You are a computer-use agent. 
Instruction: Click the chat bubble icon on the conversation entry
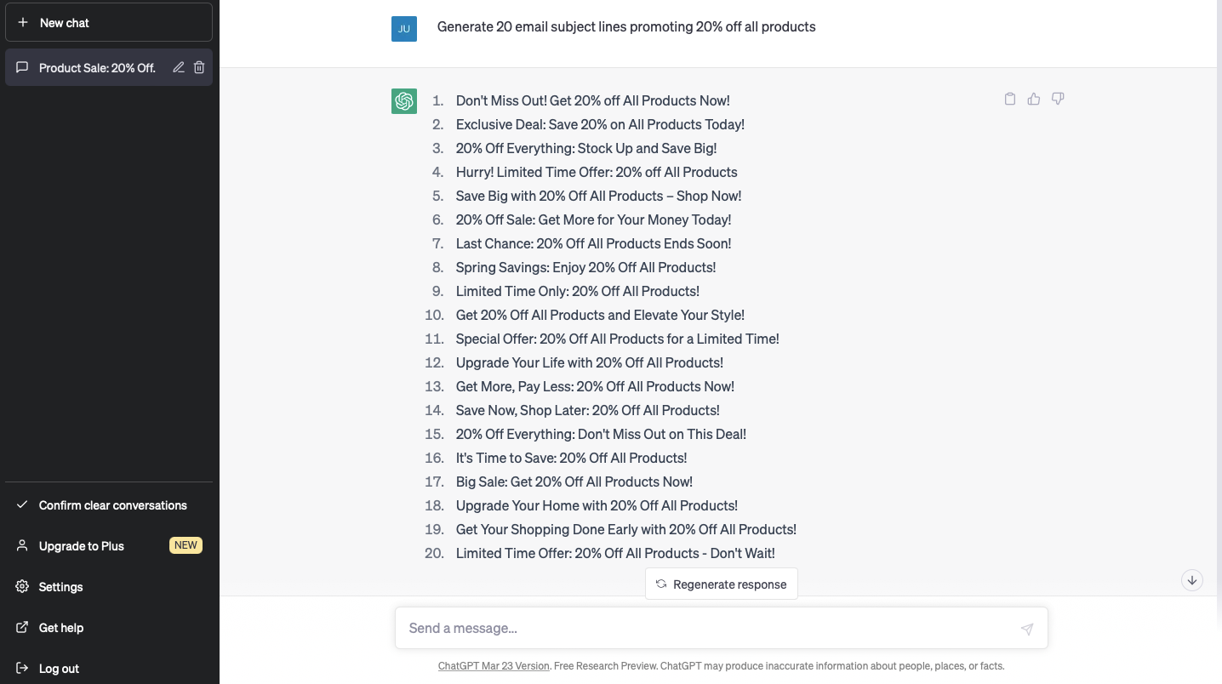(x=21, y=67)
